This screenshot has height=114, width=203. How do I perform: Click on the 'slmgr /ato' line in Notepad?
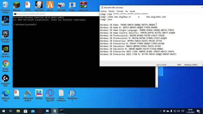coord(106,20)
